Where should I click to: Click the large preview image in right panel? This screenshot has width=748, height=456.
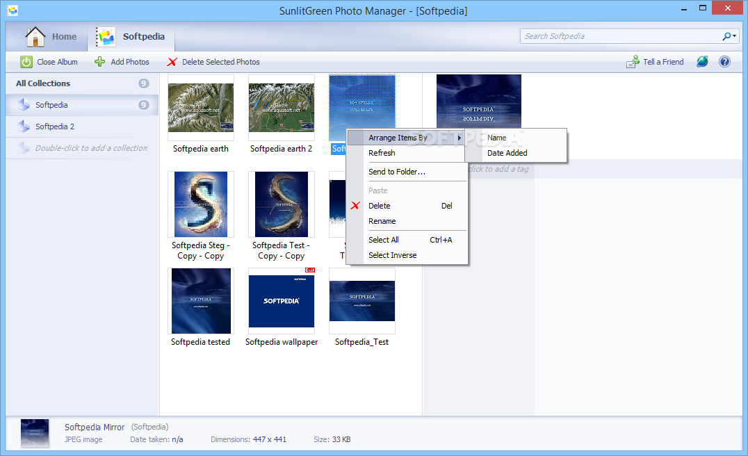pos(479,101)
